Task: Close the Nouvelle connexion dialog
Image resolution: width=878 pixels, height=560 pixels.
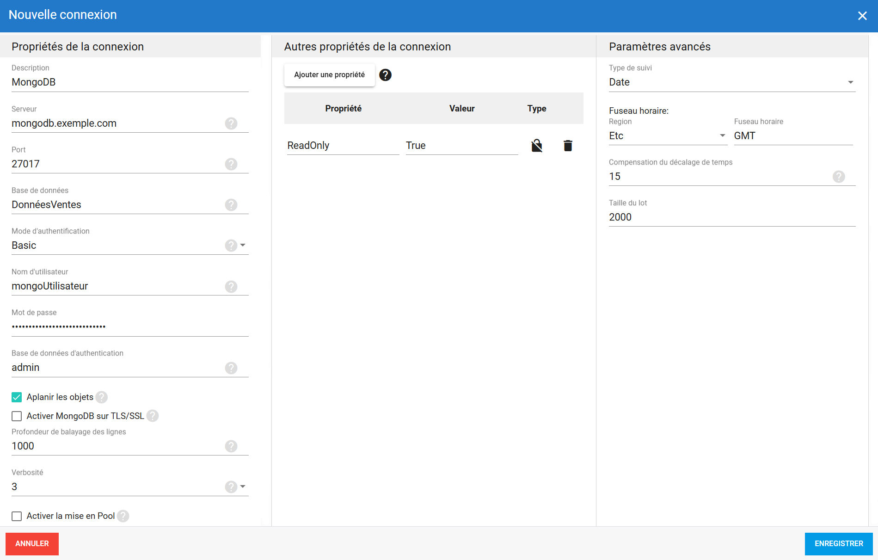Action: click(x=862, y=16)
